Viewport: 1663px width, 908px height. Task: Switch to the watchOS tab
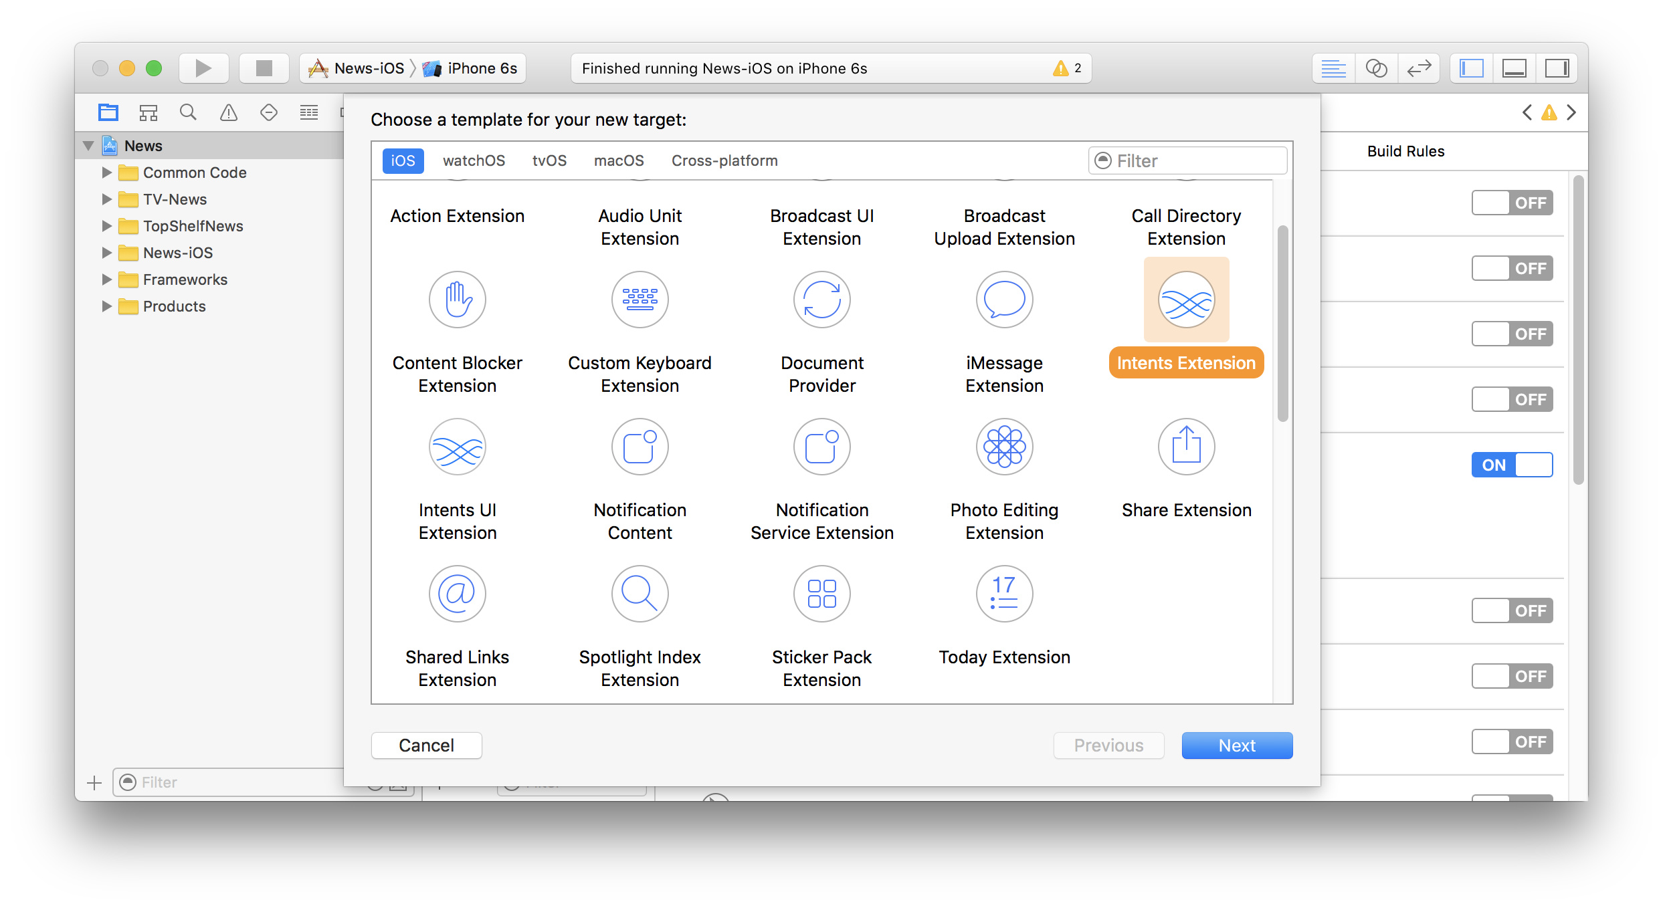(474, 160)
